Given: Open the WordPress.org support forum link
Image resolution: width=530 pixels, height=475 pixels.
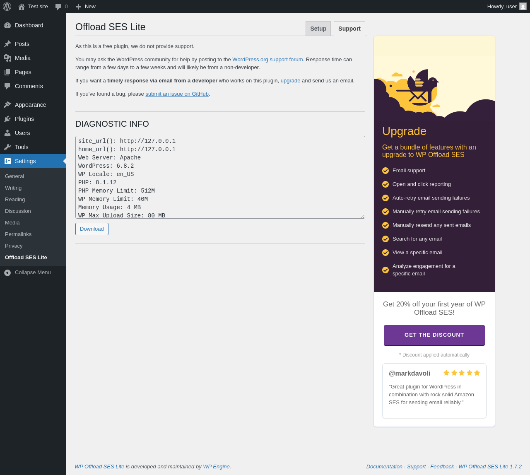Looking at the screenshot, I should tap(267, 59).
